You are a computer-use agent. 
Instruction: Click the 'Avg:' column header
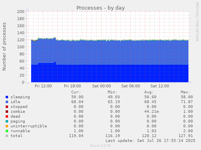pyautogui.click(x=149, y=92)
